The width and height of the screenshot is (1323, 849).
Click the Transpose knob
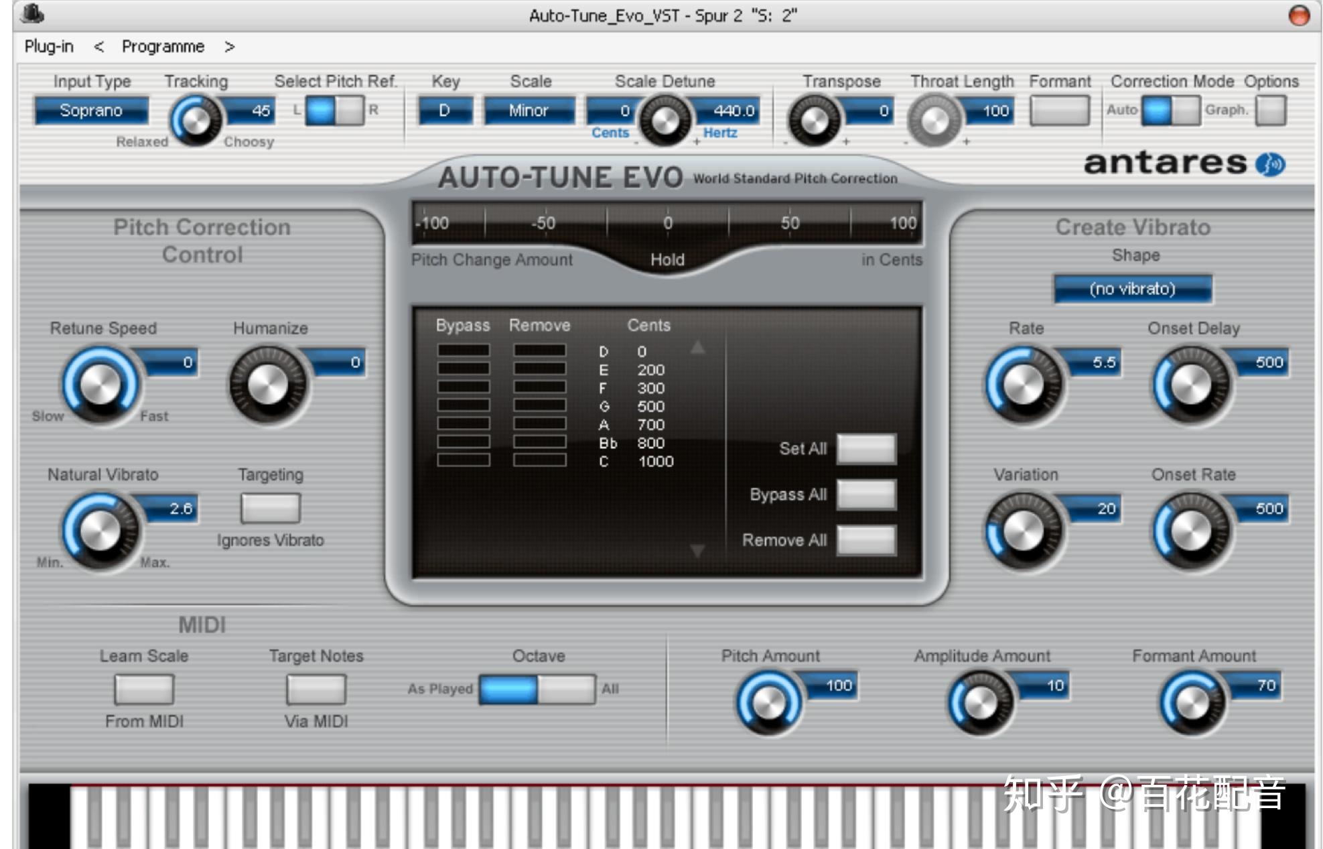click(815, 121)
